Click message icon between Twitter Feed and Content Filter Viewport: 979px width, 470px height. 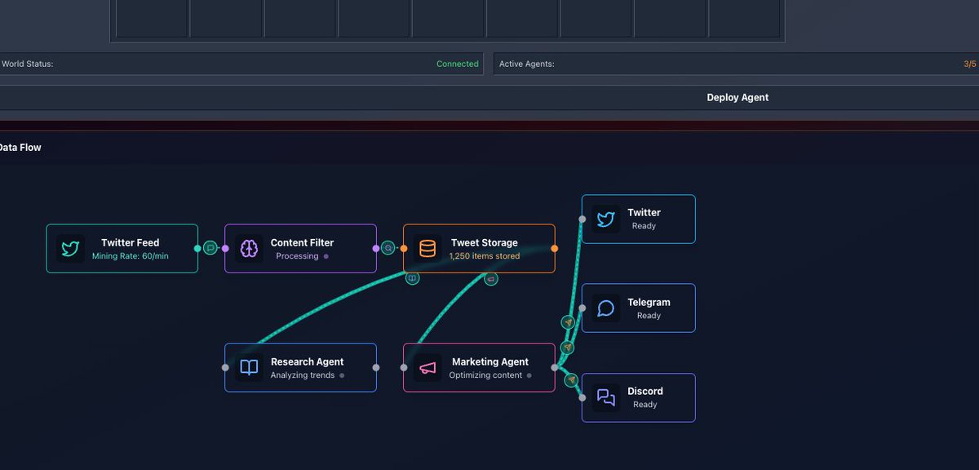click(x=210, y=248)
